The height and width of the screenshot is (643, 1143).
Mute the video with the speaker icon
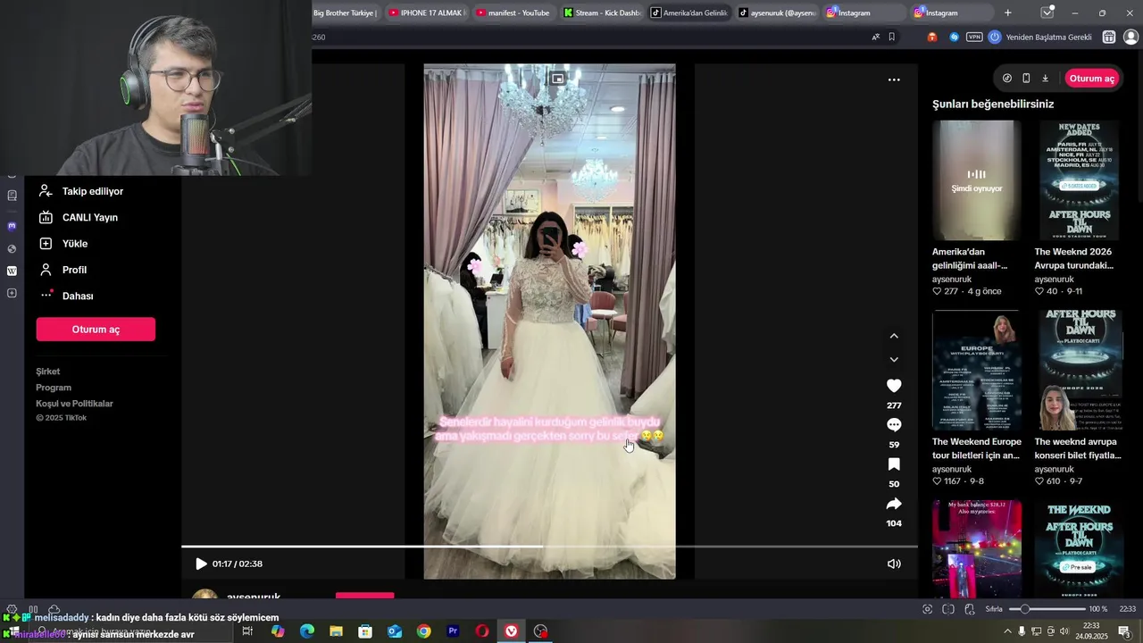coord(894,564)
